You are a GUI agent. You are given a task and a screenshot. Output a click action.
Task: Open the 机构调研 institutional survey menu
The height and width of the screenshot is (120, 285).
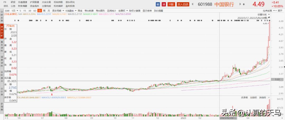58,6
